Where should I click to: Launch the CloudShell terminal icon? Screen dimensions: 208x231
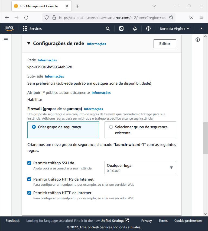pyautogui.click(x=121, y=28)
